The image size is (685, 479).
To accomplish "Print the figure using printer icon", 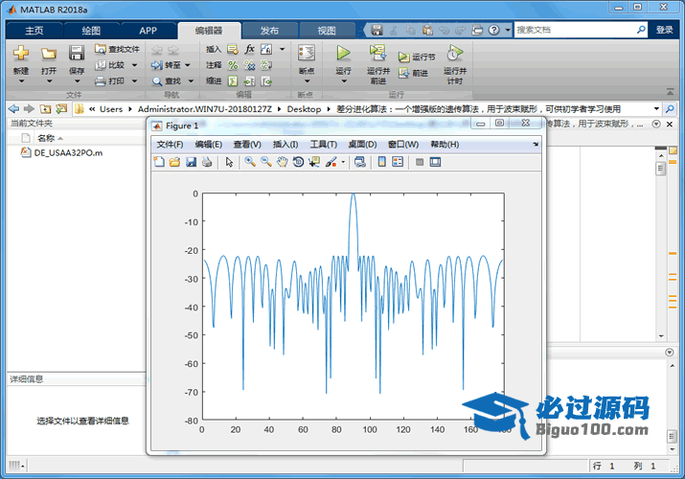I will pos(206,162).
